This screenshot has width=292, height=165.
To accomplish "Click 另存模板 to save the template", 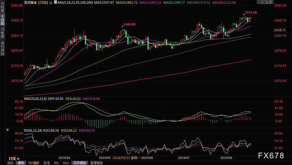I will (80, 163).
